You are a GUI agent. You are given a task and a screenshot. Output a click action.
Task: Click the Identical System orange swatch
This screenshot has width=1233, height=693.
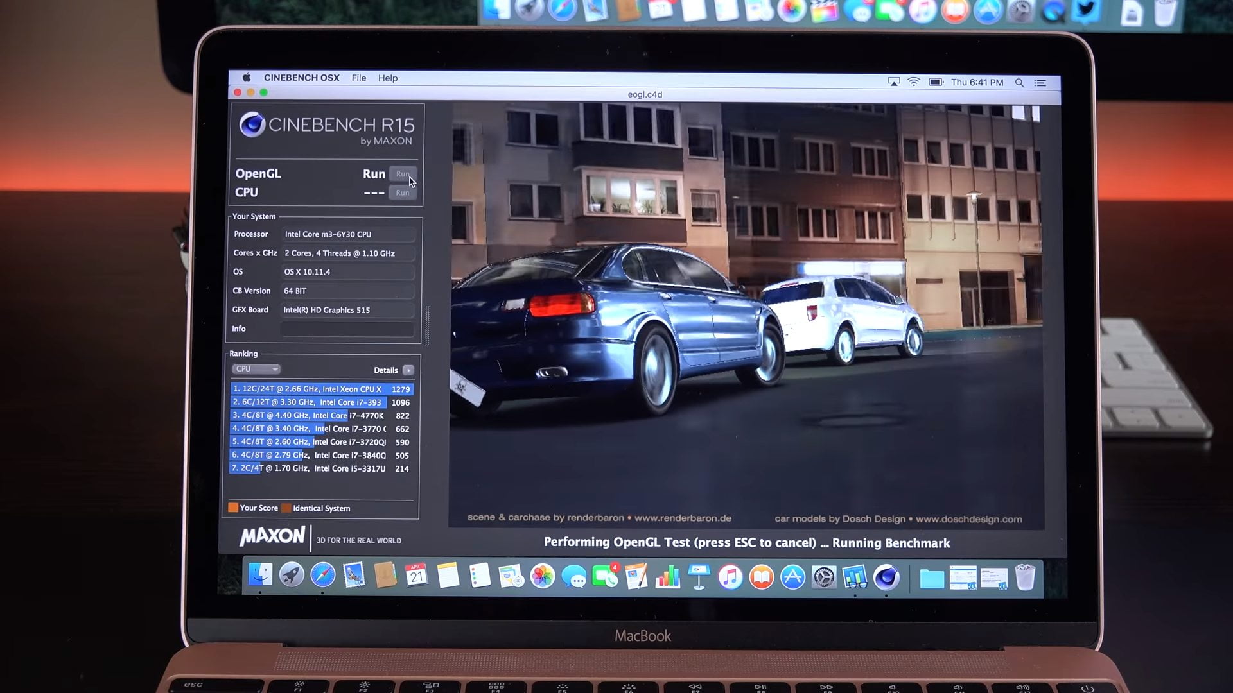coord(286,508)
